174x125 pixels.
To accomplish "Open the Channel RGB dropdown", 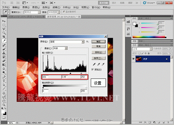I will click(60, 48).
